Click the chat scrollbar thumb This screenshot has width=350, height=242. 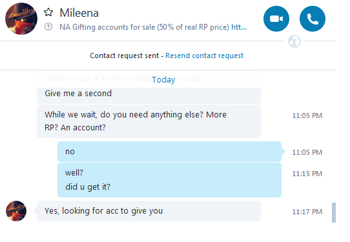click(334, 212)
